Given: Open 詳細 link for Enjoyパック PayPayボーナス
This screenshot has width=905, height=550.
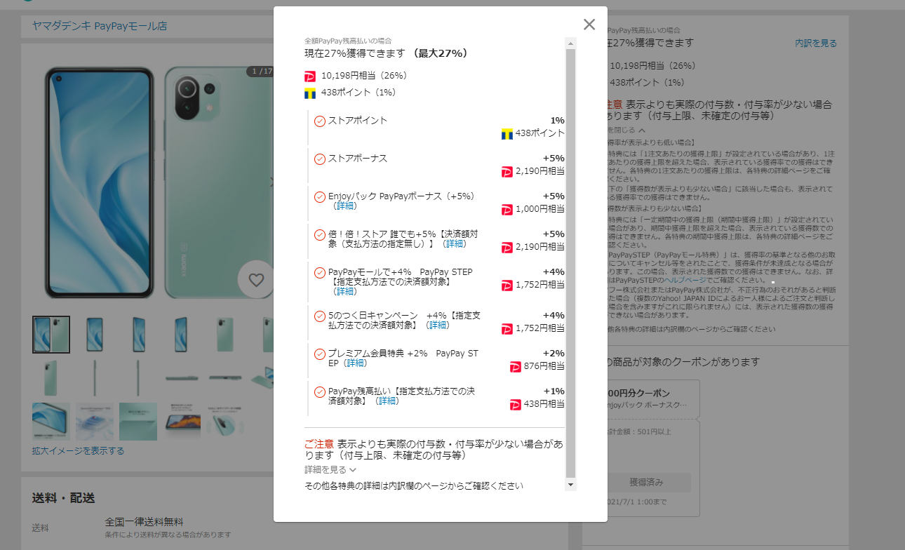Looking at the screenshot, I should (345, 206).
